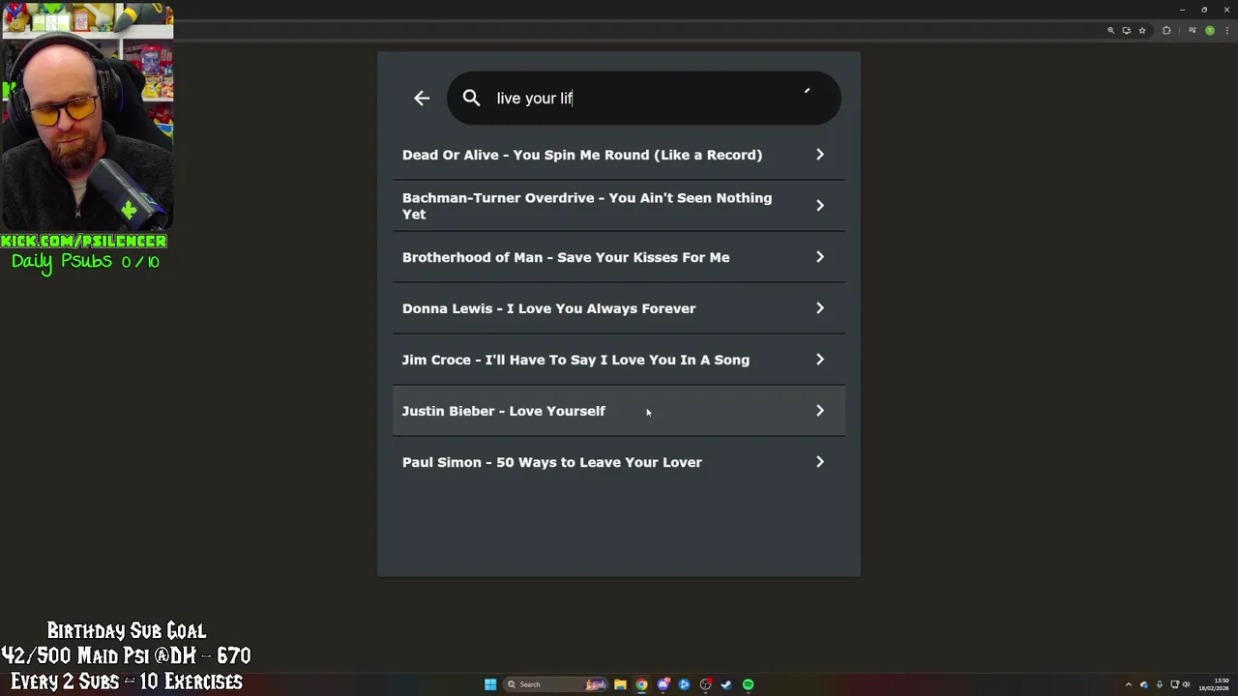Select 'Brotherhood of Man - Save Your Kisses For Me'
Screen dimensions: 1238x696
pyautogui.click(x=619, y=257)
